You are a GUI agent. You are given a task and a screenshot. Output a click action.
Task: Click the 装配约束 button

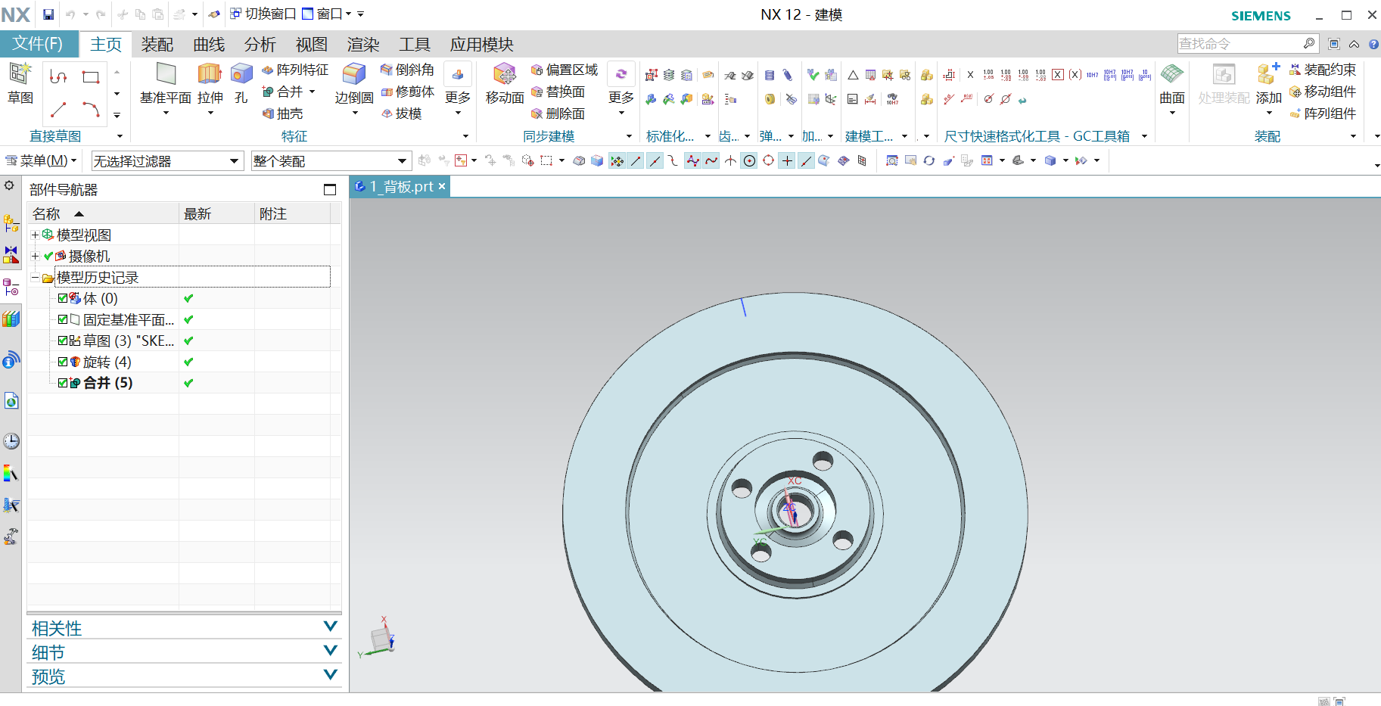(x=1323, y=70)
